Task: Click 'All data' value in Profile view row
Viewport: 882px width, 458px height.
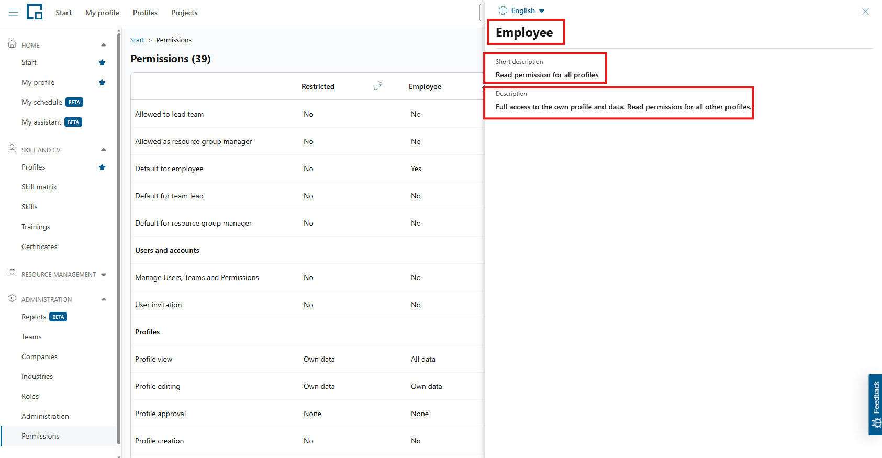Action: (423, 360)
